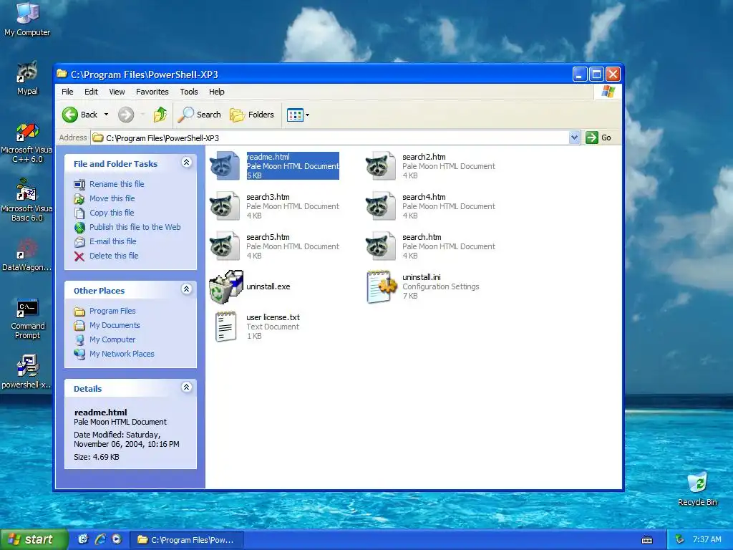Click Copy this file link
This screenshot has height=550, width=733.
point(112,213)
